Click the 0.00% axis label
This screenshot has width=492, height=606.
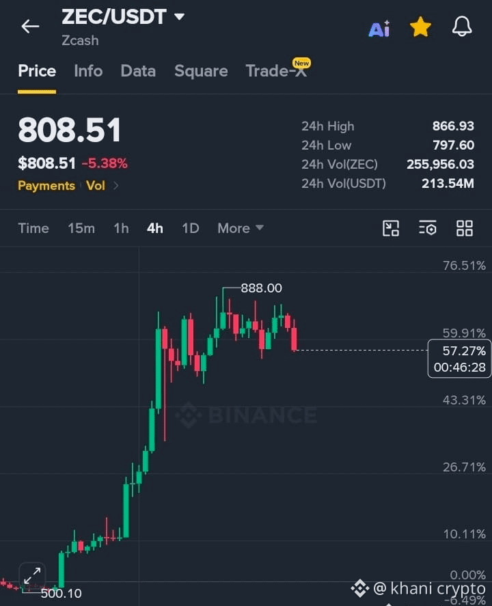pos(467,575)
